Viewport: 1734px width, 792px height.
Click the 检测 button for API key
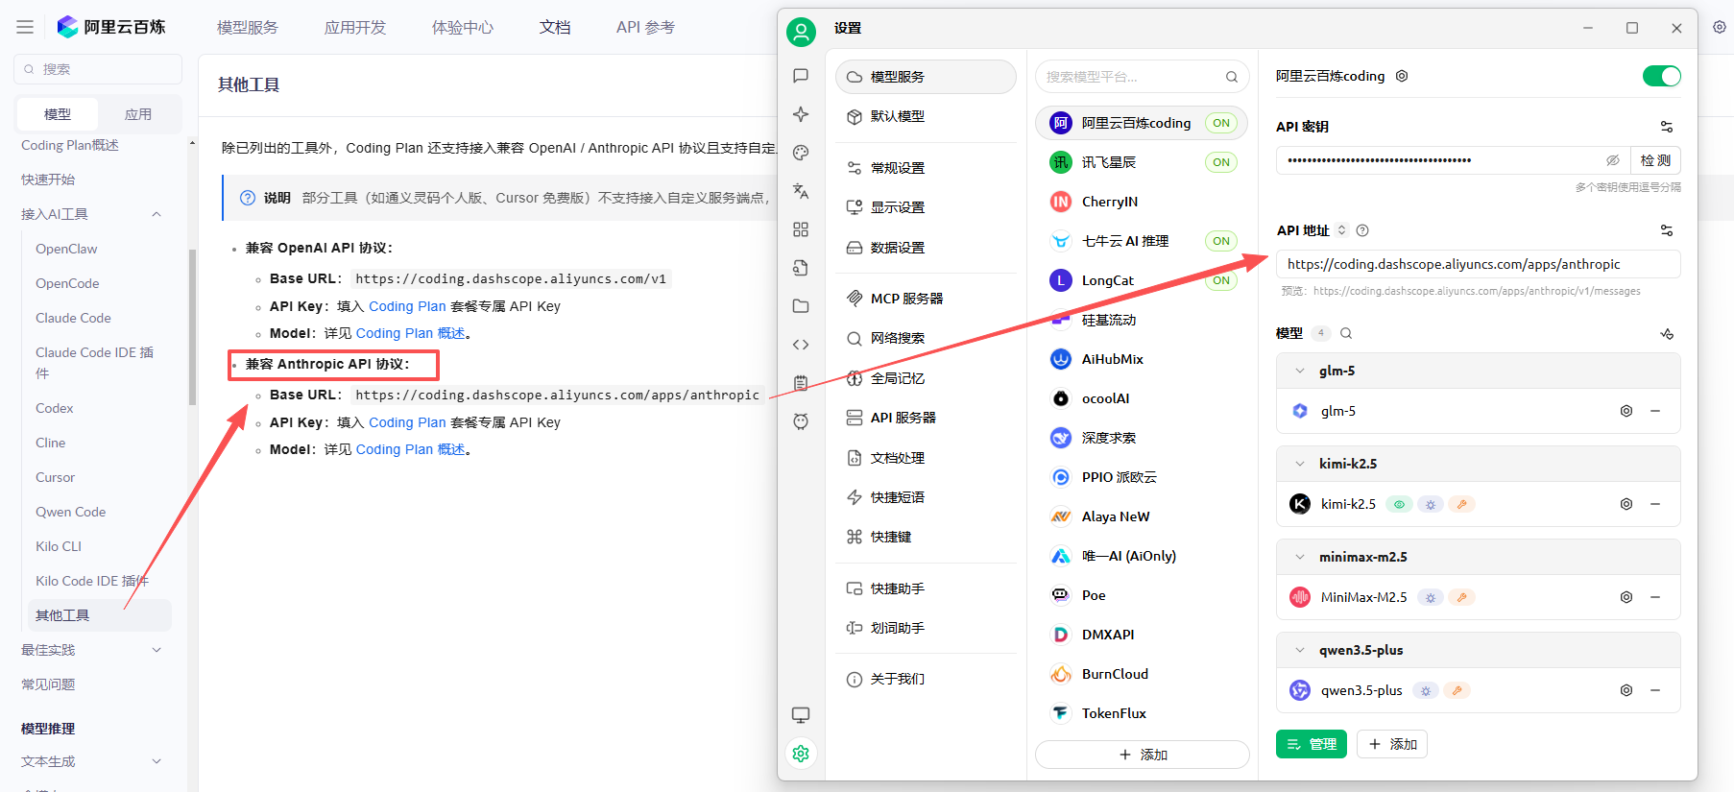[x=1655, y=160]
